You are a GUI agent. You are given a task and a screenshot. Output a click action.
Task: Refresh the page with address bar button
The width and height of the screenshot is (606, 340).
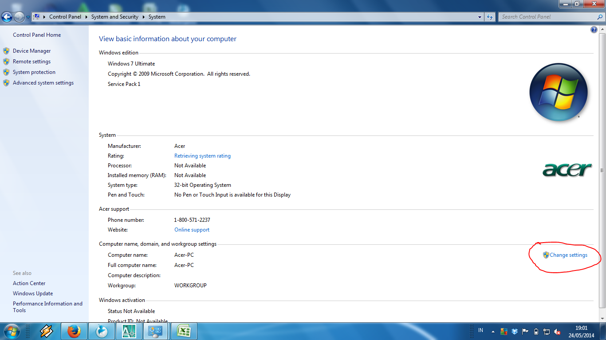490,17
